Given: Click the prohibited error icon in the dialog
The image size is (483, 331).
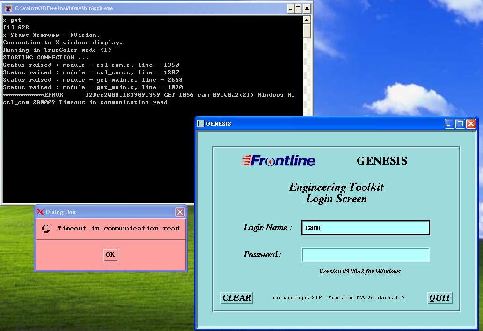Looking at the screenshot, I should (x=46, y=229).
